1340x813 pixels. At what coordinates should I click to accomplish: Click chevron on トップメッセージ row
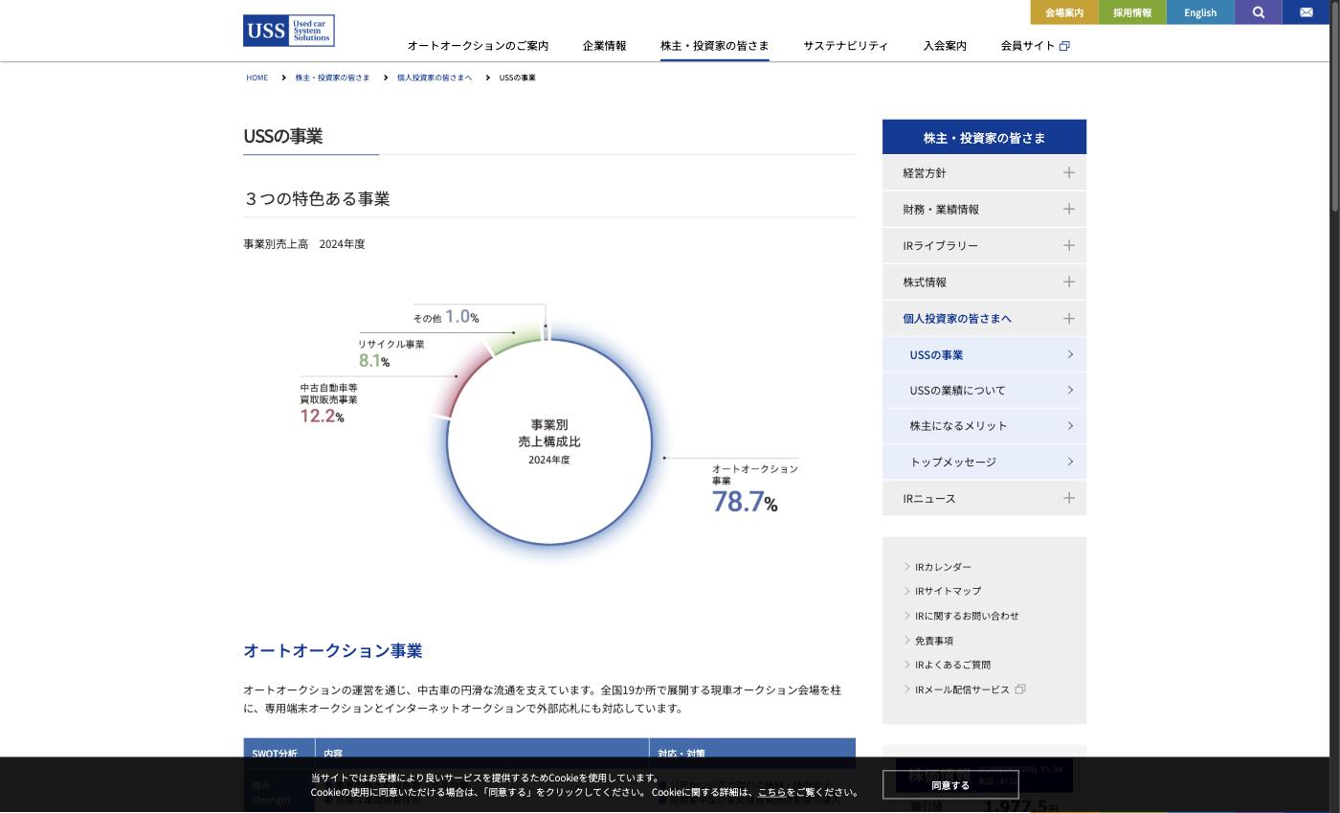[x=1070, y=462]
